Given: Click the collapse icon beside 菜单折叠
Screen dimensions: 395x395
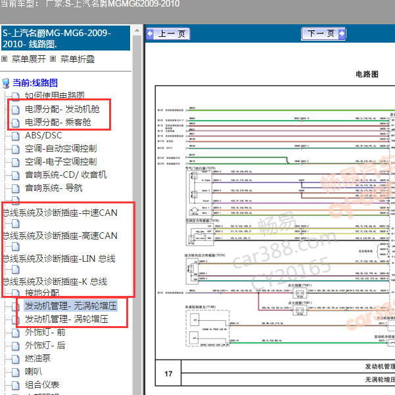Looking at the screenshot, I should 53,59.
